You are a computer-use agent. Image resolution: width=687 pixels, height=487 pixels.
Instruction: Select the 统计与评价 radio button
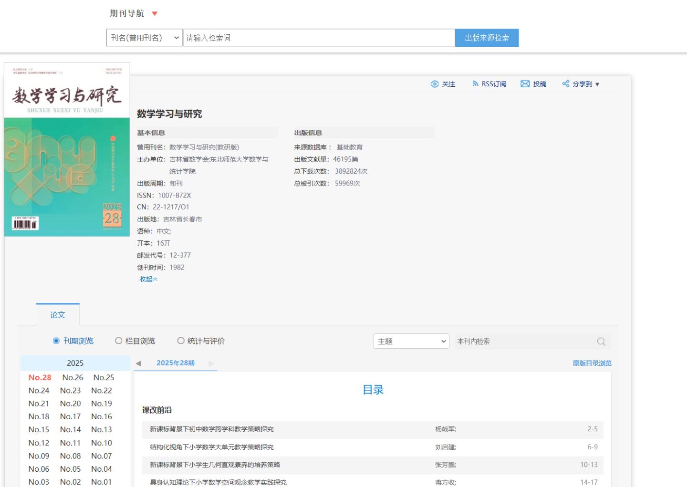(181, 341)
